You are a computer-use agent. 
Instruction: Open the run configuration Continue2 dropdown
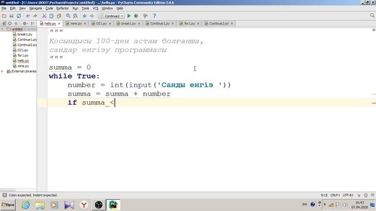click(x=112, y=16)
